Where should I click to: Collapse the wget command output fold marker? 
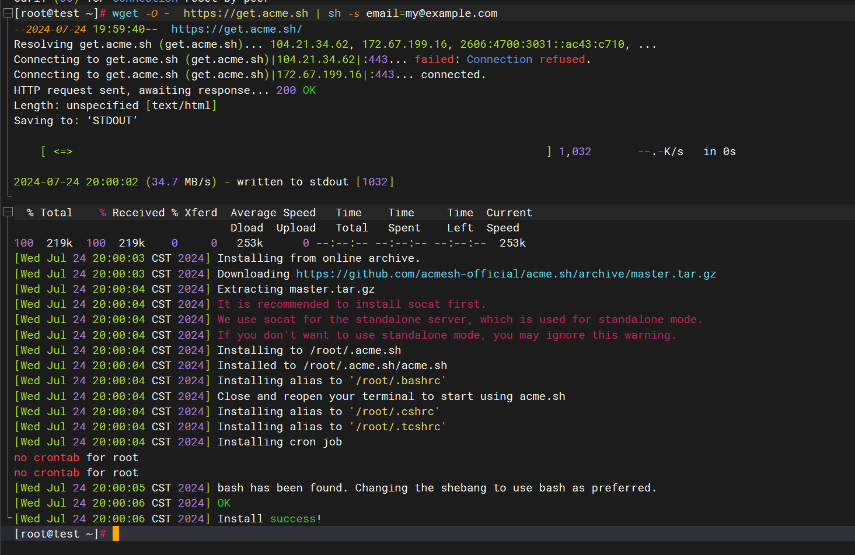pos(8,13)
